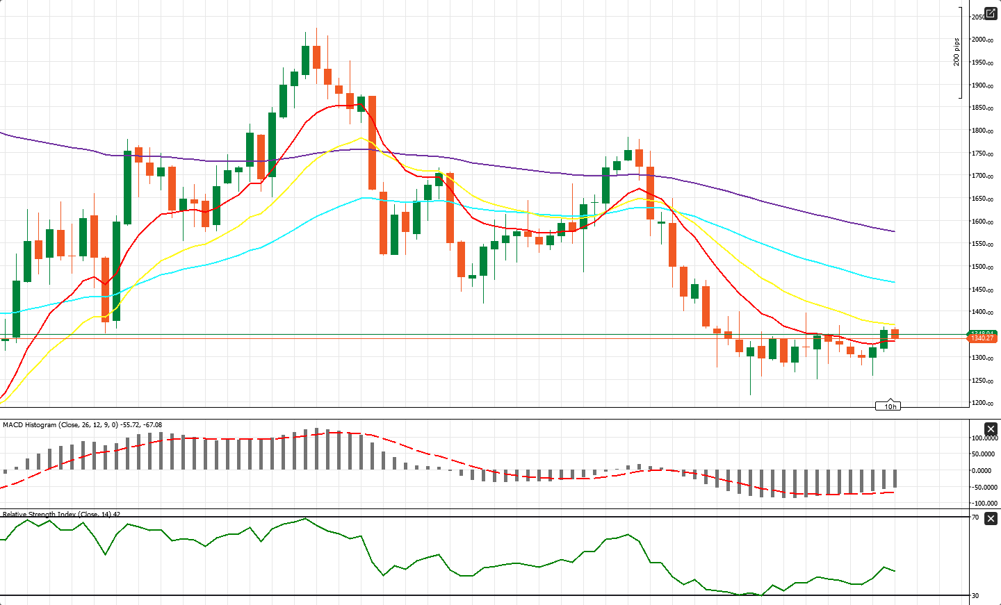Viewport: 1001px width, 605px height.
Task: Click the 1400.00 price axis label
Action: coord(982,312)
